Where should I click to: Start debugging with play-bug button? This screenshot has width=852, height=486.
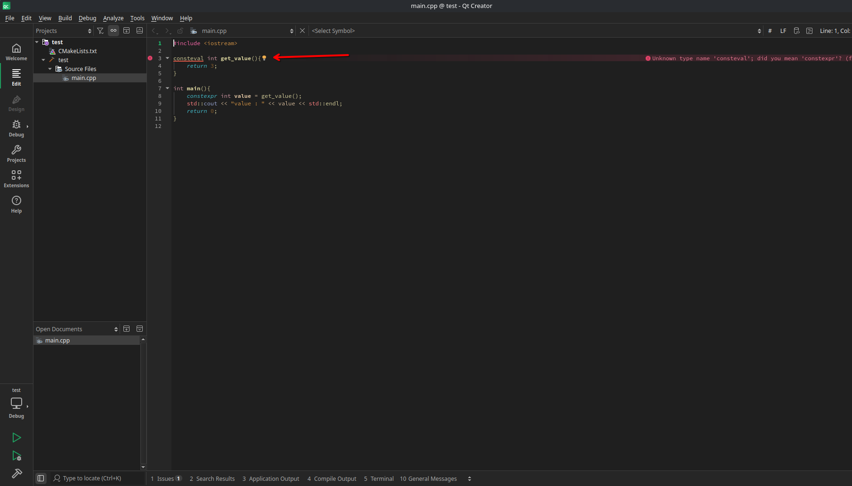tap(16, 455)
